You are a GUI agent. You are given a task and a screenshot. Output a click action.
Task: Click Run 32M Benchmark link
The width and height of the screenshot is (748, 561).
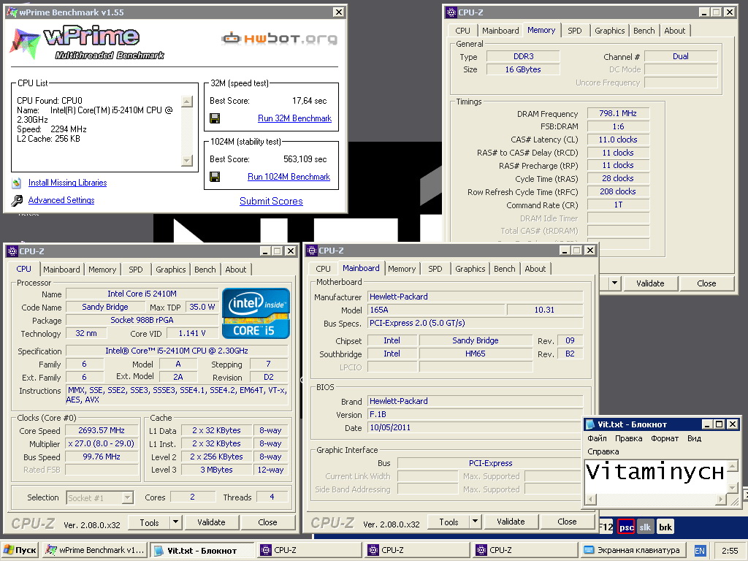294,118
